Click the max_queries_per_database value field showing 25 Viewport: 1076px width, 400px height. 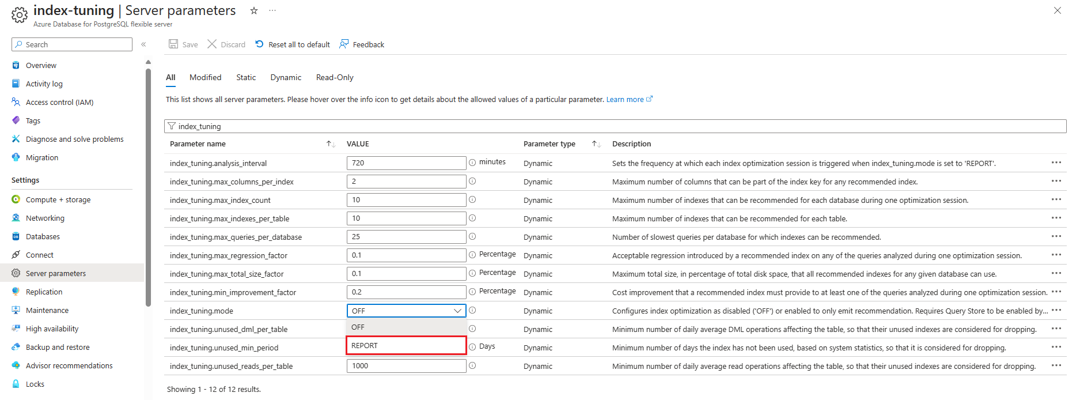click(406, 237)
